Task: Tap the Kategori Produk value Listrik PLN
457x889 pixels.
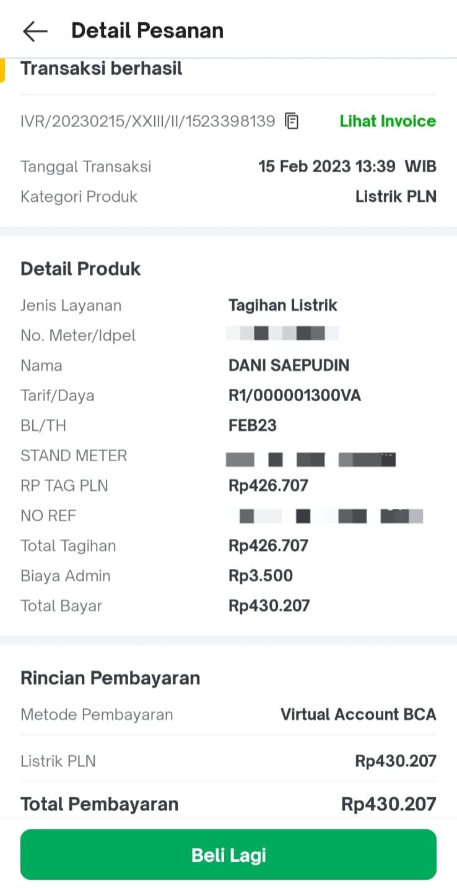Action: [396, 197]
